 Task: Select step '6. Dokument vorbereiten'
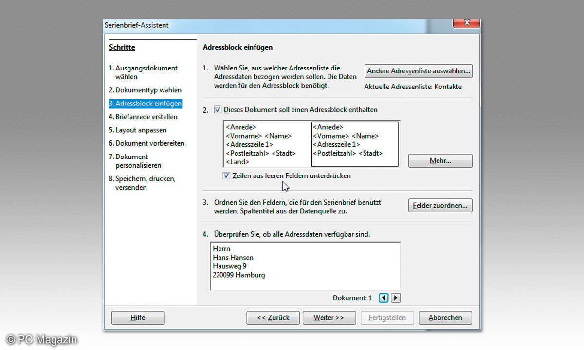pyautogui.click(x=146, y=143)
